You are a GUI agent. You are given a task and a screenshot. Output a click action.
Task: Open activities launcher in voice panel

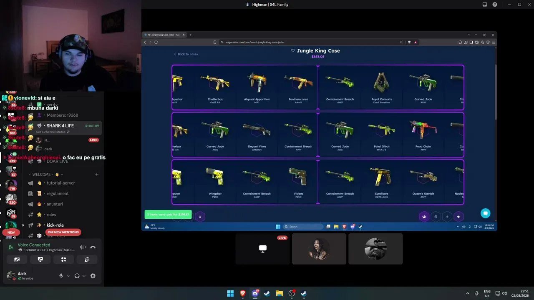(63, 259)
